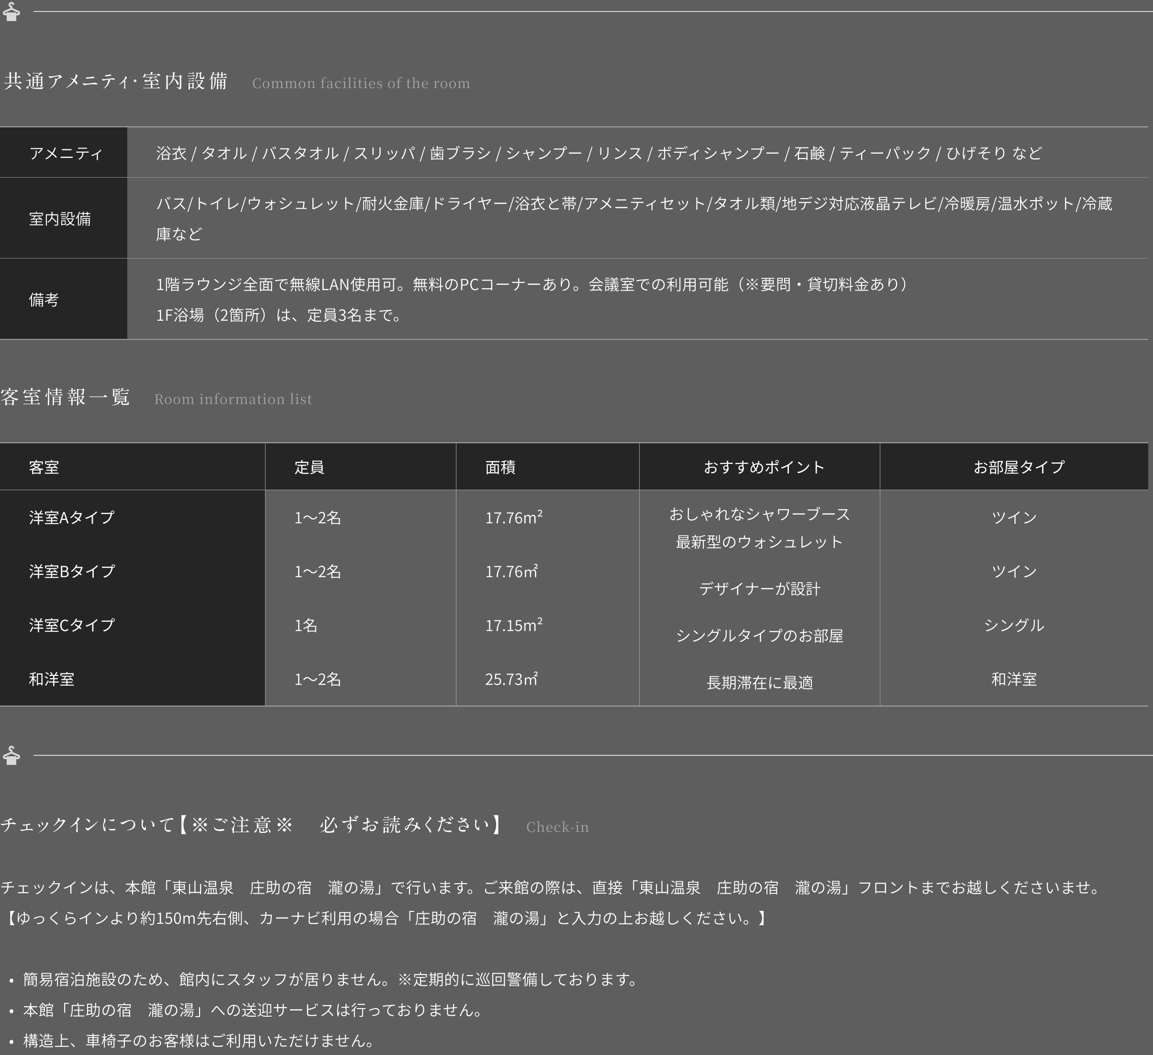Click the Room information list subtitle
The width and height of the screenshot is (1153, 1055).
coord(233,399)
